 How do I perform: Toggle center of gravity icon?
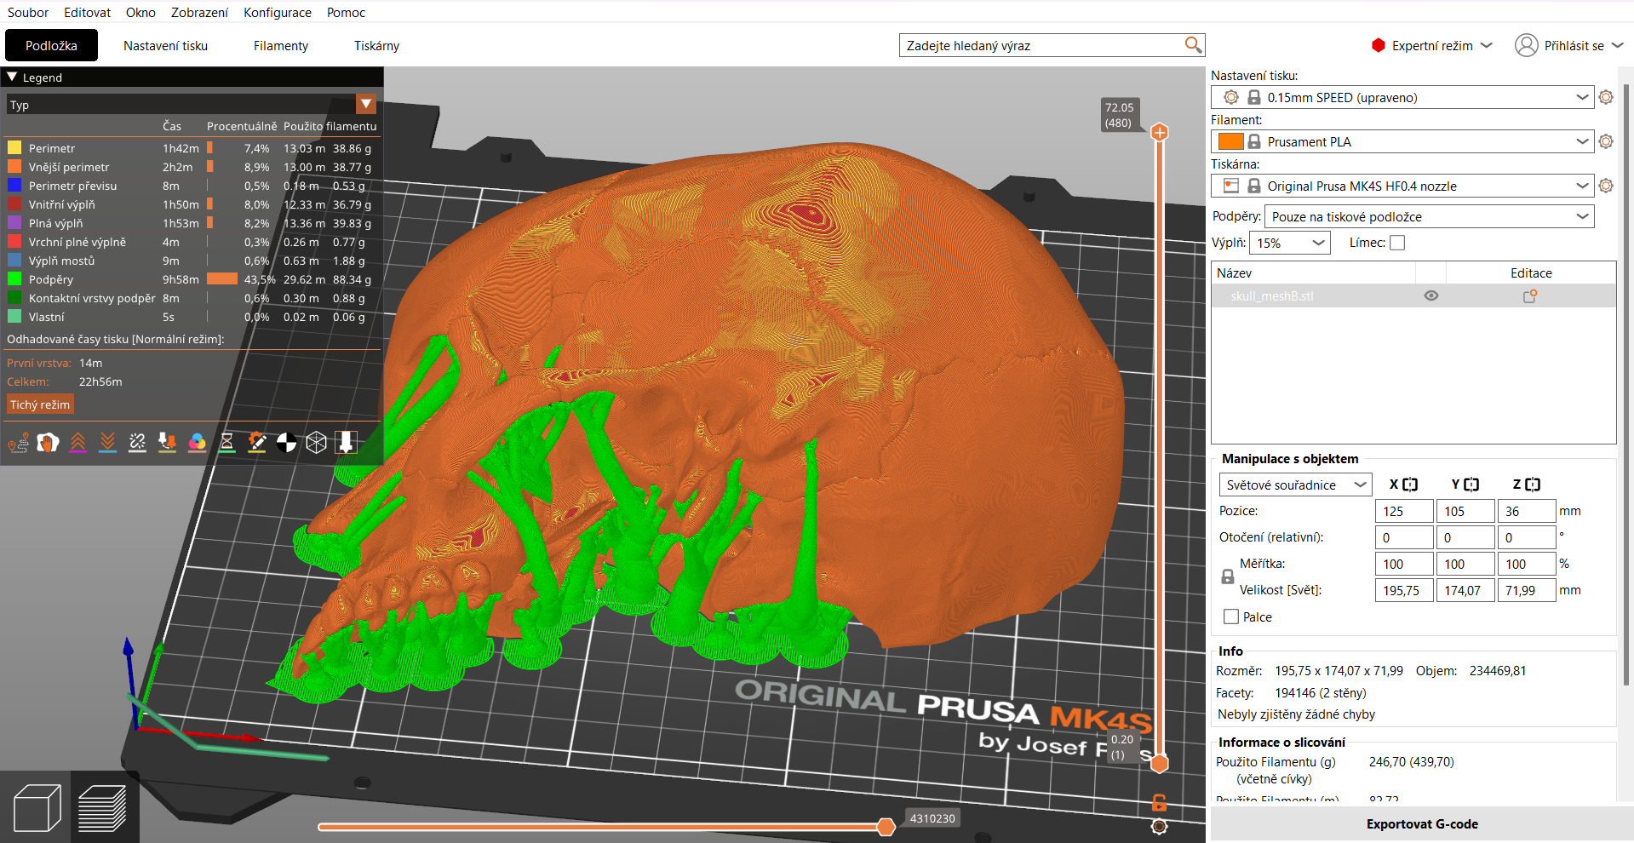pyautogui.click(x=286, y=443)
